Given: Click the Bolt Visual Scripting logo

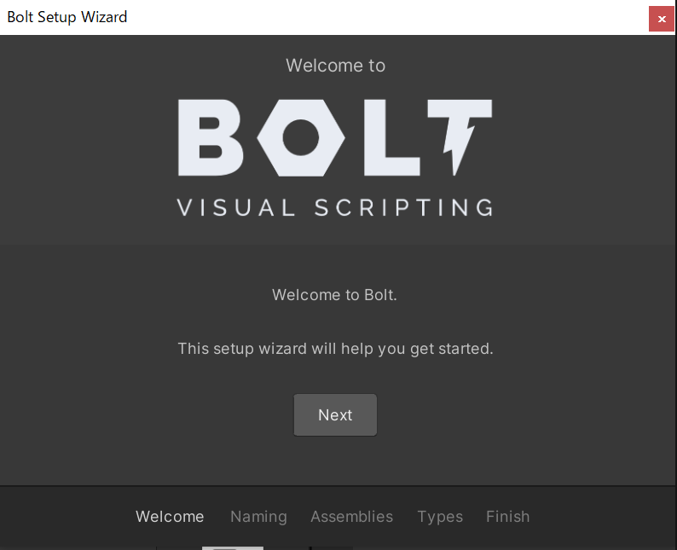Looking at the screenshot, I should point(335,158).
